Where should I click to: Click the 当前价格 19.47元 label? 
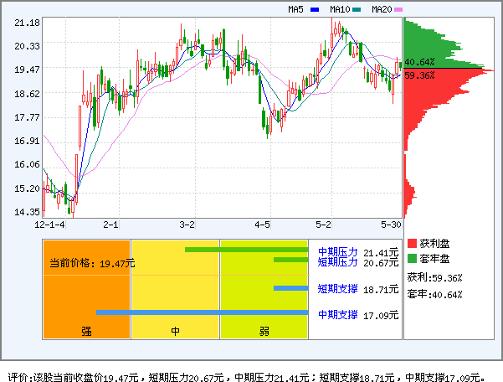92,263
